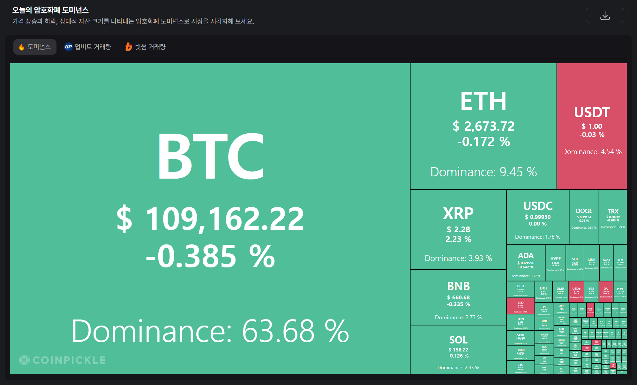
Task: Click the Bithumb orange logo icon
Action: pyautogui.click(x=128, y=47)
